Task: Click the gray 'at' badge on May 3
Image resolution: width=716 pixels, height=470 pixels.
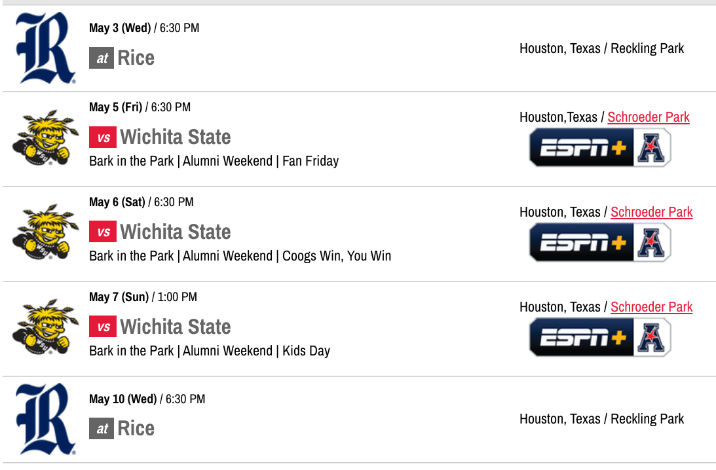Action: click(x=102, y=58)
